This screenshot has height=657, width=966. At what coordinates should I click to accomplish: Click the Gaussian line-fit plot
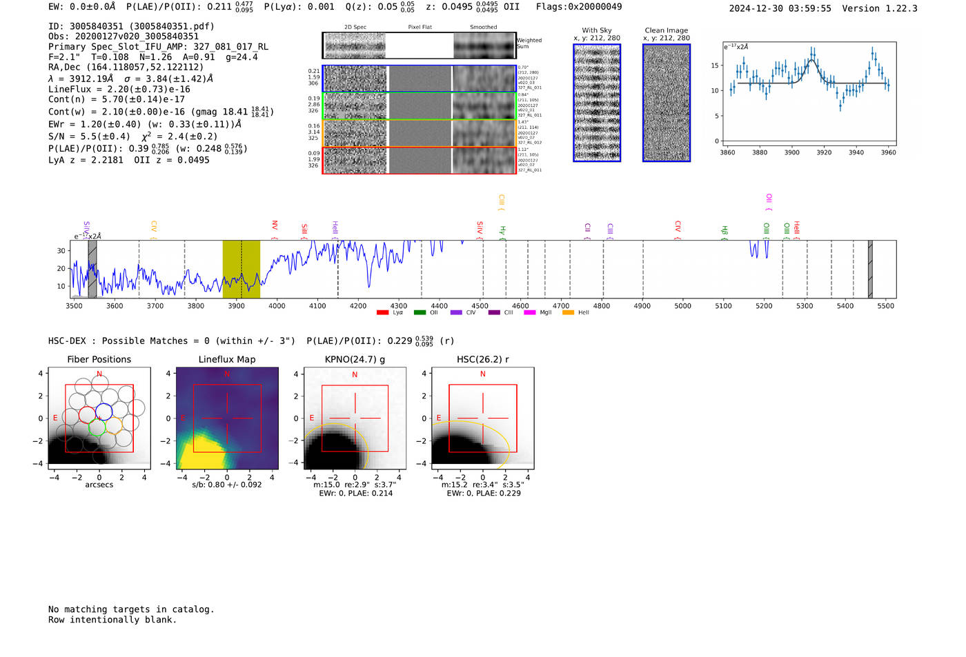pyautogui.click(x=809, y=94)
